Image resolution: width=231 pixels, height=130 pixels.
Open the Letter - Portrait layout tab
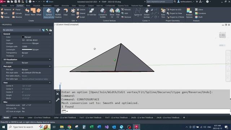pos(18,118)
